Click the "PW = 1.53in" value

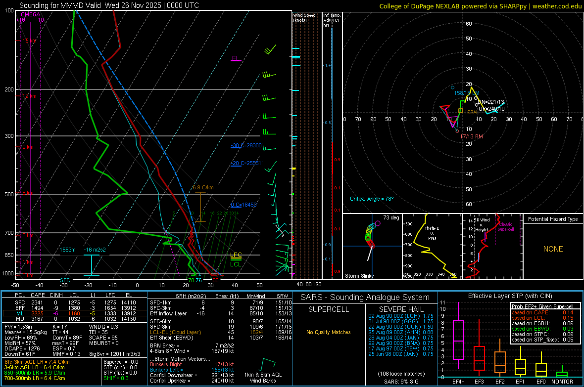point(18,327)
